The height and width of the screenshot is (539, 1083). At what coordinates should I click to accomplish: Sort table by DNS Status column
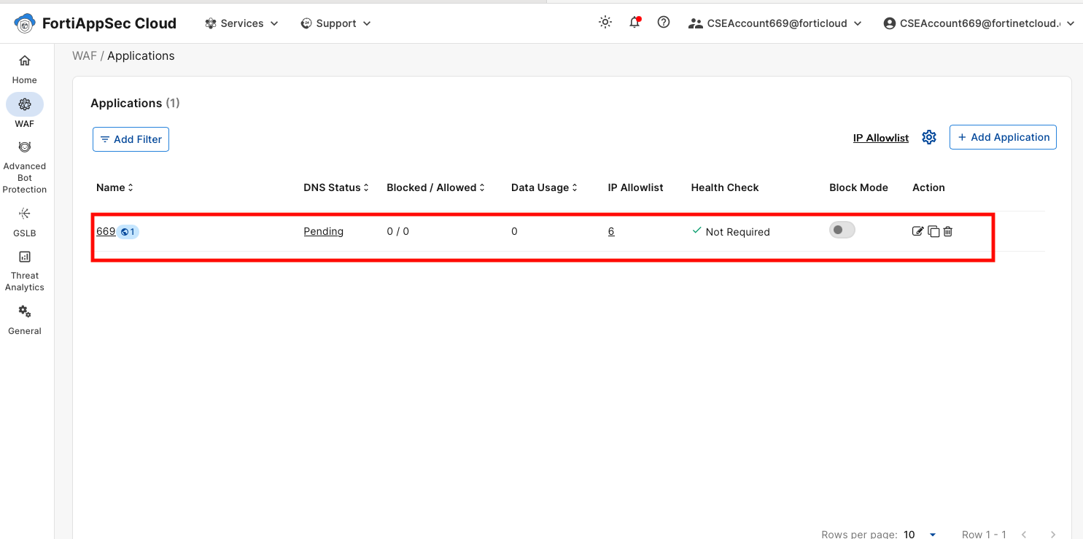[336, 187]
